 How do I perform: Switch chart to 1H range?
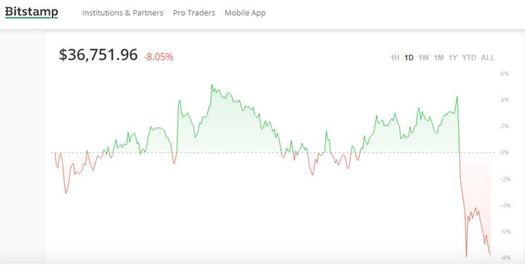(x=395, y=58)
